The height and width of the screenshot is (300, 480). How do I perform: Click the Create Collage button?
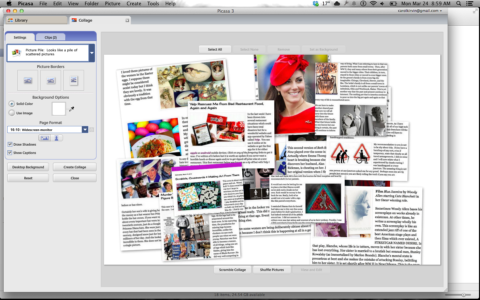(75, 167)
